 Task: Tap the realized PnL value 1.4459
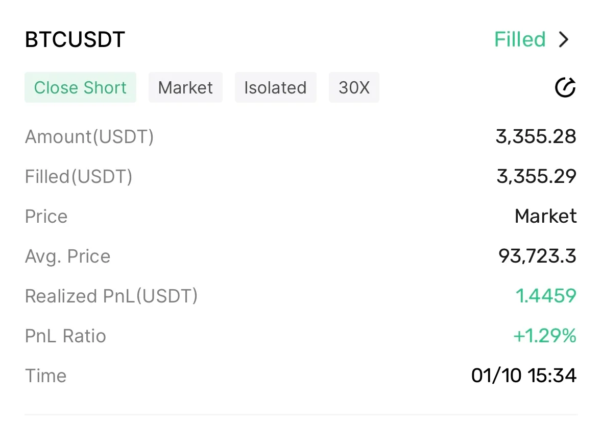coord(545,296)
